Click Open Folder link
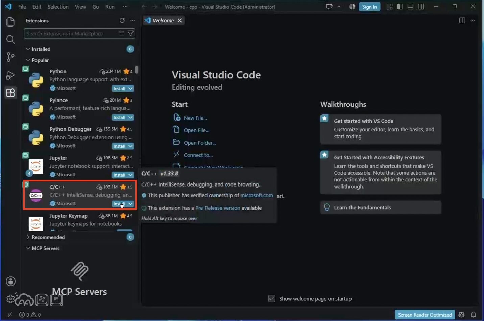Image resolution: width=484 pixels, height=321 pixels. 200,143
